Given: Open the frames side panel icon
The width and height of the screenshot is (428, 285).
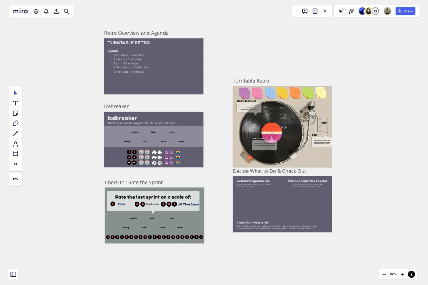Looking at the screenshot, I should [13, 274].
